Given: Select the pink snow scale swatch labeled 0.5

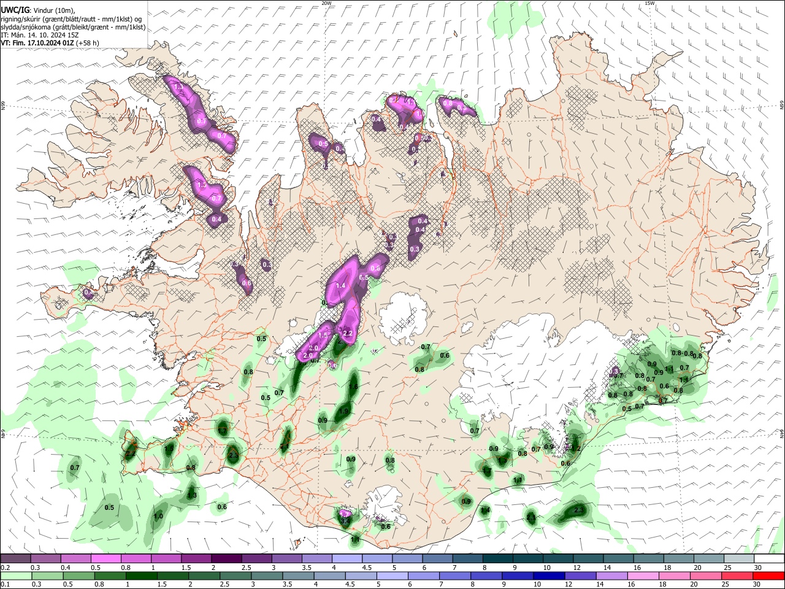Looking at the screenshot, I should point(105,558).
